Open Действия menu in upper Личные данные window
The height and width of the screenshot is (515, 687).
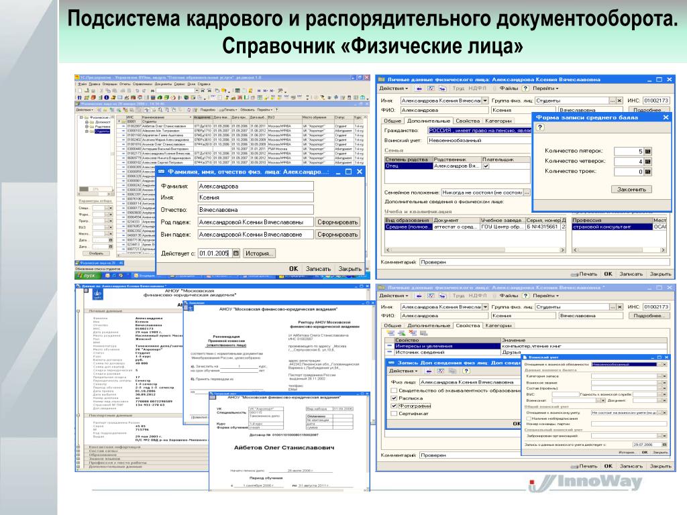393,89
